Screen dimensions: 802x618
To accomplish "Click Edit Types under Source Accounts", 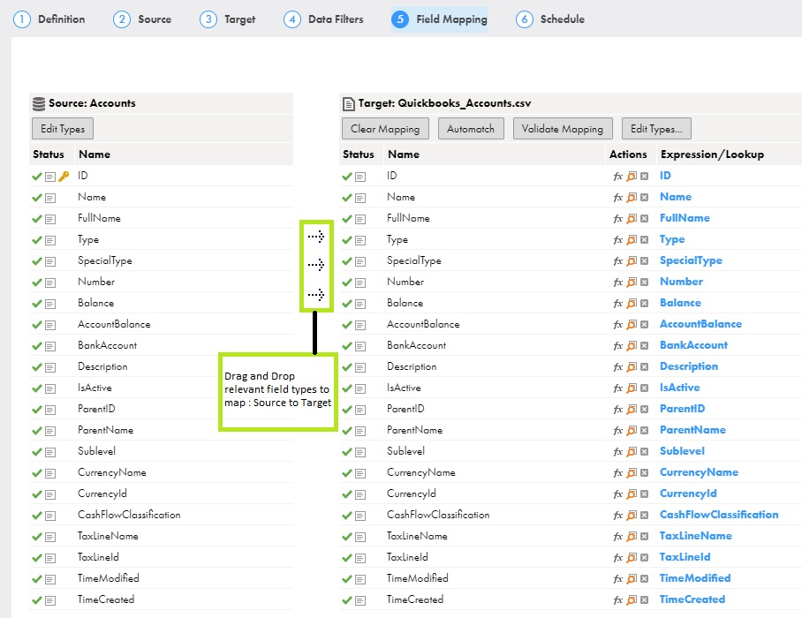I will pyautogui.click(x=63, y=129).
